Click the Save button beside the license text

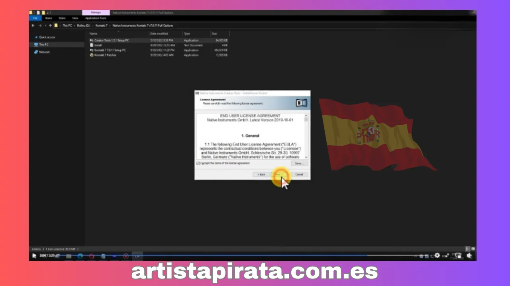[x=299, y=163]
